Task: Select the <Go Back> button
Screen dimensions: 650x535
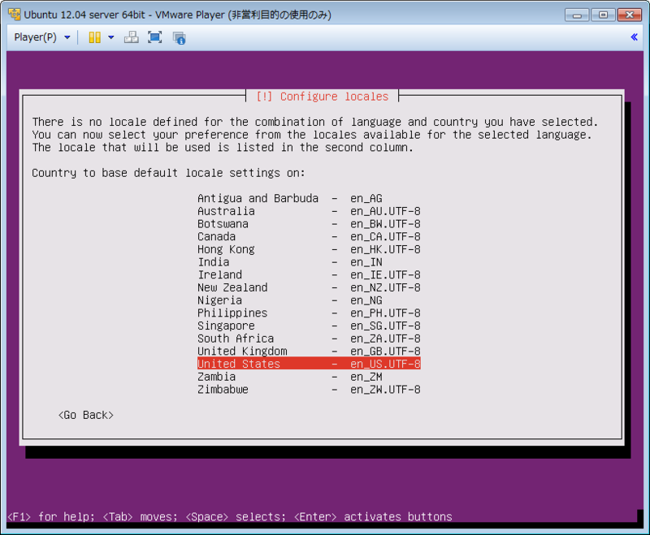Action: tap(86, 415)
